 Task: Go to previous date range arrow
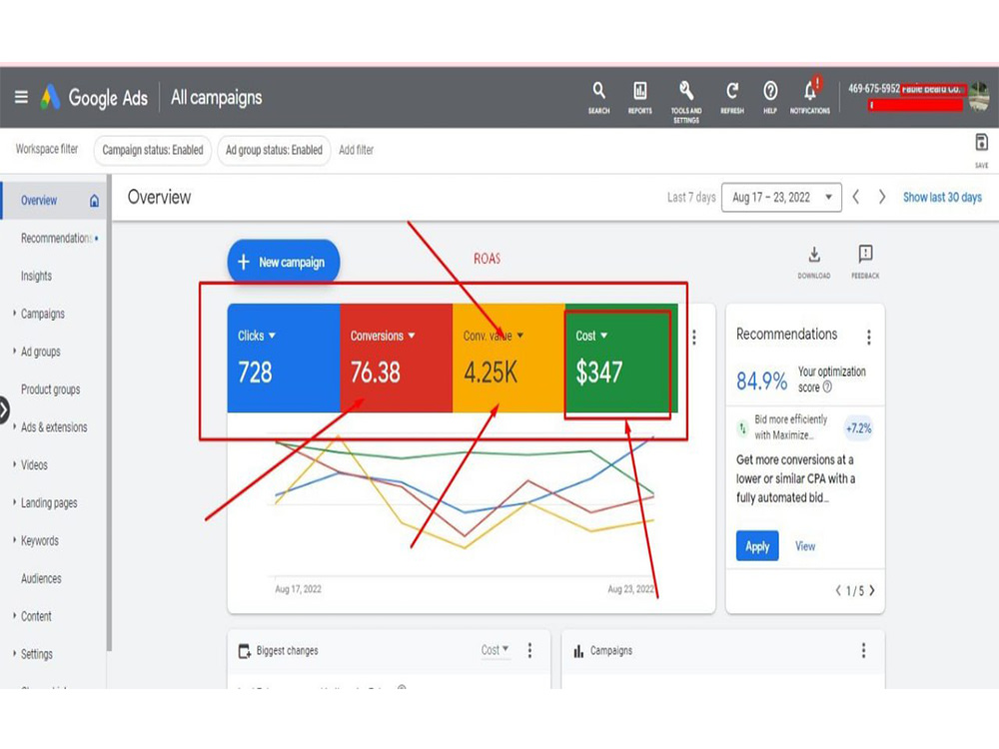(856, 198)
